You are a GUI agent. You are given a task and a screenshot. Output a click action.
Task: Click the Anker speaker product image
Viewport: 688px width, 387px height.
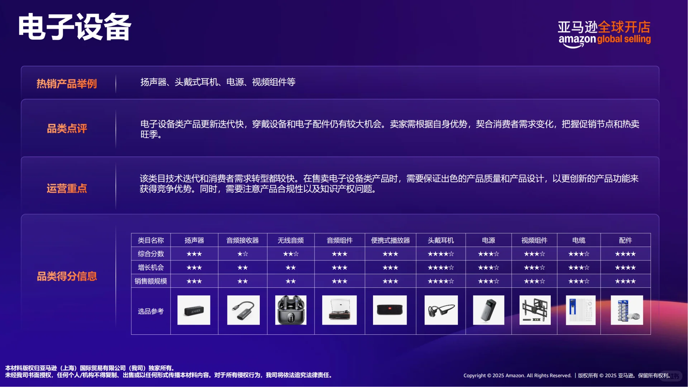click(x=194, y=310)
